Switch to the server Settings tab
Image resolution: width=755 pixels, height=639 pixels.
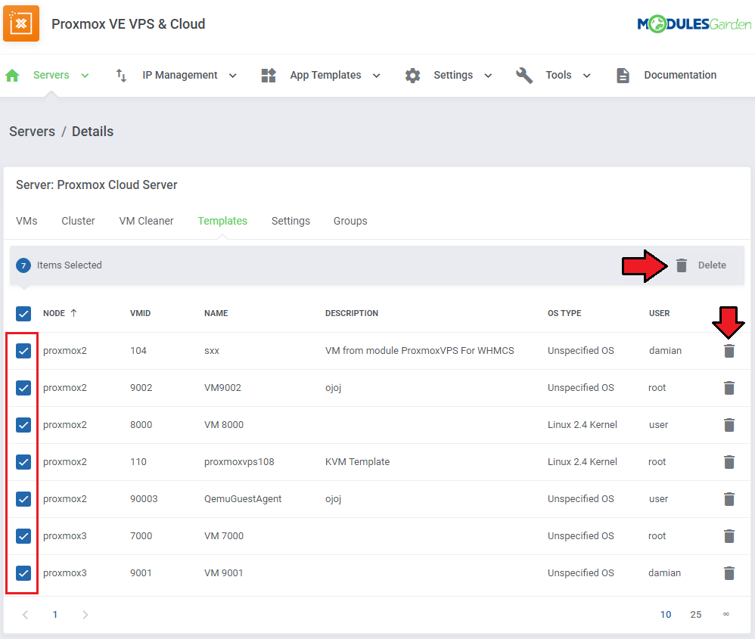click(291, 221)
